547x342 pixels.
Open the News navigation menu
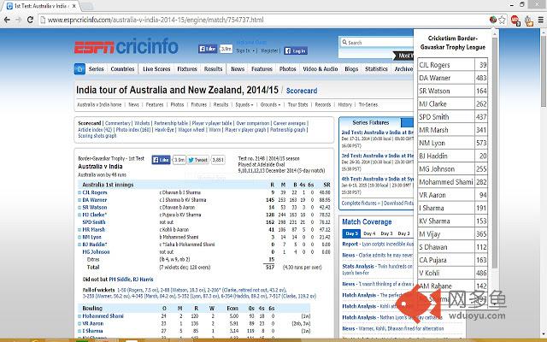[x=238, y=69]
